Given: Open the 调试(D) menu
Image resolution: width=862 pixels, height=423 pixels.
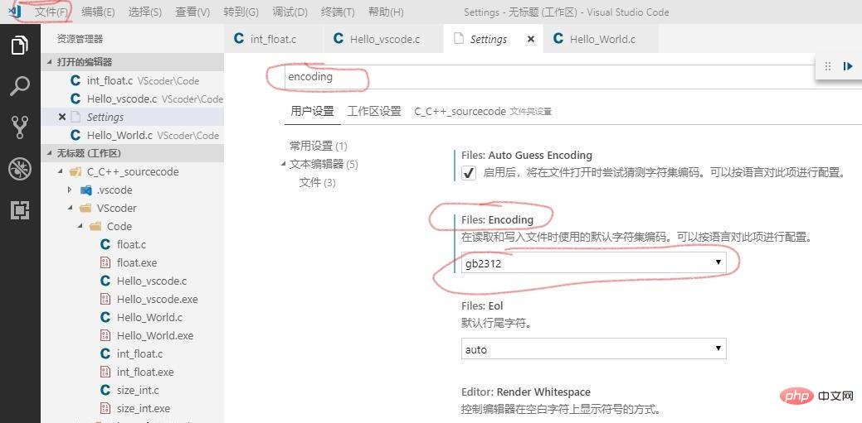Looking at the screenshot, I should (290, 12).
